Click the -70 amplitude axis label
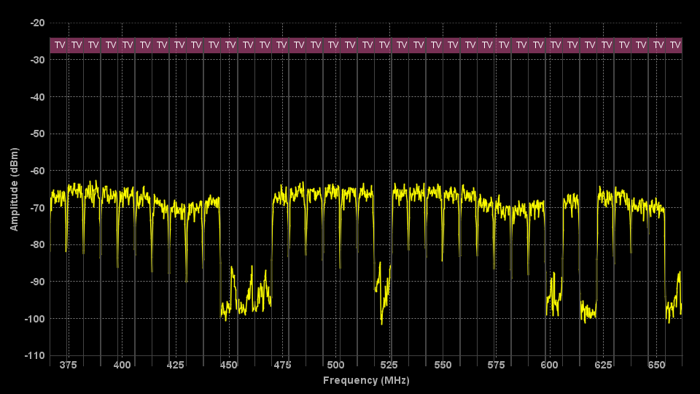This screenshot has height=394, width=700. coord(37,208)
